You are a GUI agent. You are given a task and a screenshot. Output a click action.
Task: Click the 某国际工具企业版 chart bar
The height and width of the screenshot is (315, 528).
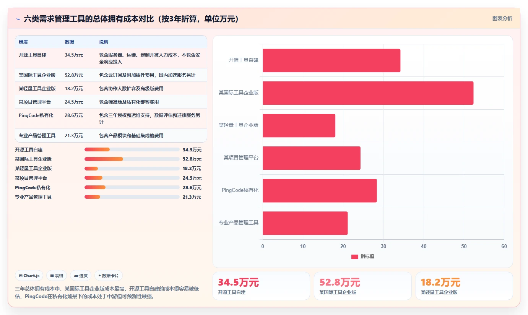click(x=368, y=93)
